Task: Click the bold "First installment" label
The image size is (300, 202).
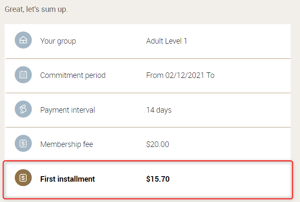Action: 67,179
